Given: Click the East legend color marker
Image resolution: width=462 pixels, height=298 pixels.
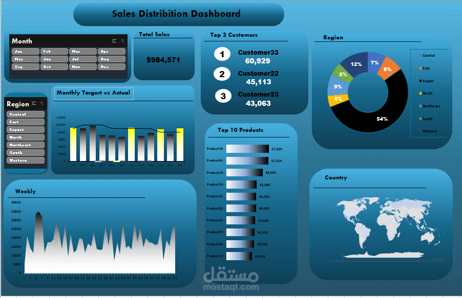Looking at the screenshot, I should pyautogui.click(x=421, y=68).
